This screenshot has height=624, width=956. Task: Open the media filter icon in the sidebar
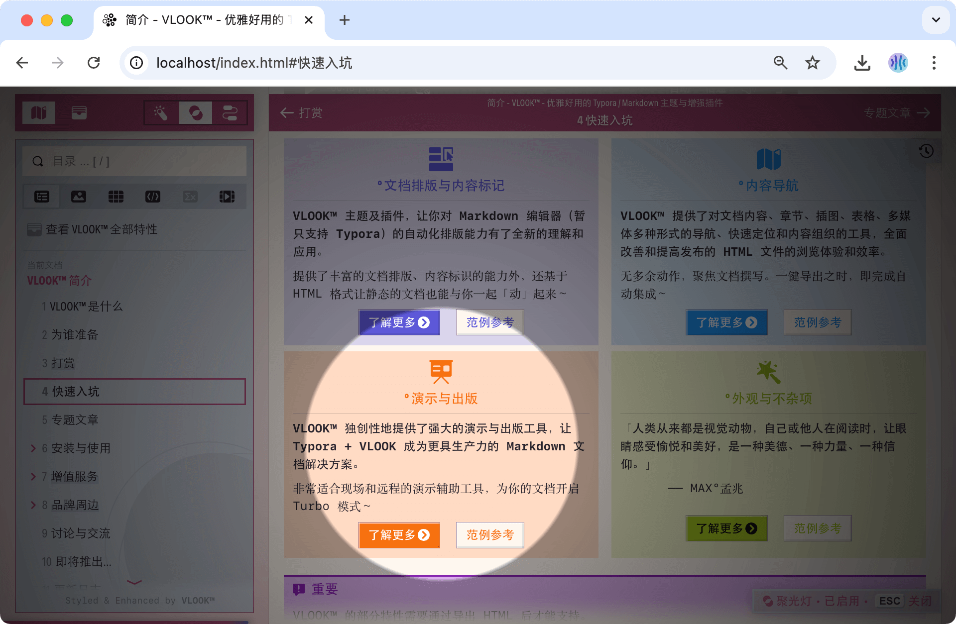coord(227,196)
